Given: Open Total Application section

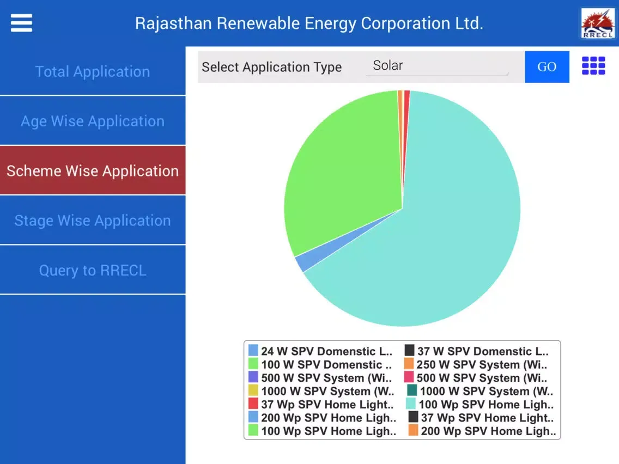Looking at the screenshot, I should (93, 71).
